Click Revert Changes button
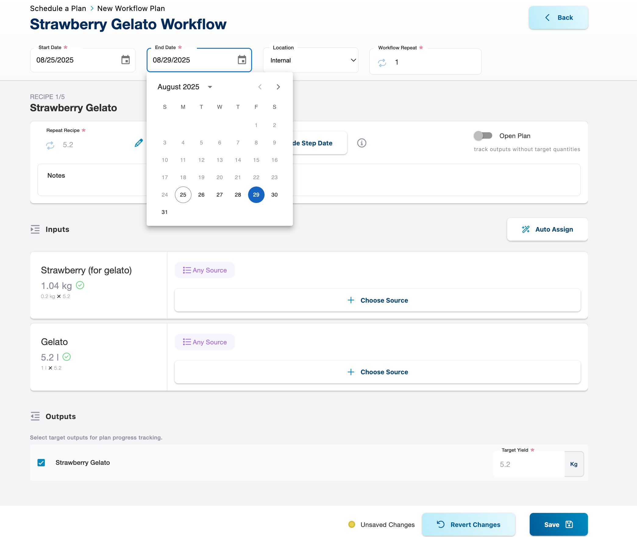The image size is (637, 537). point(468,525)
